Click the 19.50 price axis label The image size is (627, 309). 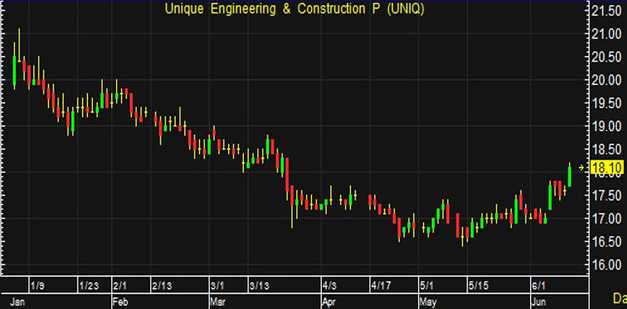607,104
